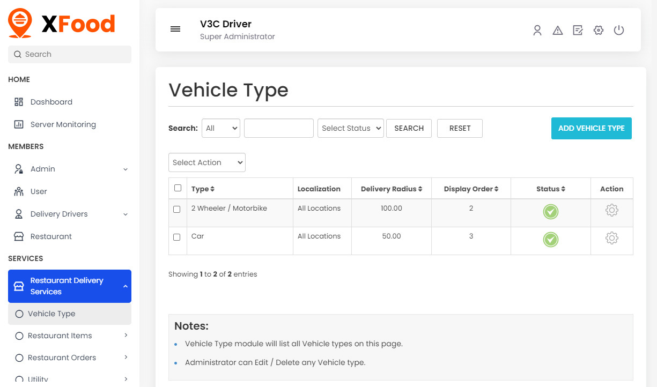Click the Server Monitoring chart icon
Viewport: 657px width, 387px height.
point(18,124)
